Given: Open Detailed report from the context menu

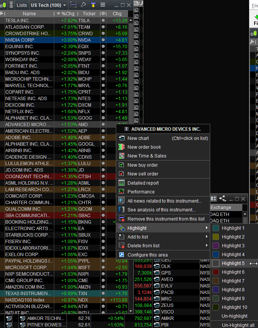Looking at the screenshot, I should [163, 183].
